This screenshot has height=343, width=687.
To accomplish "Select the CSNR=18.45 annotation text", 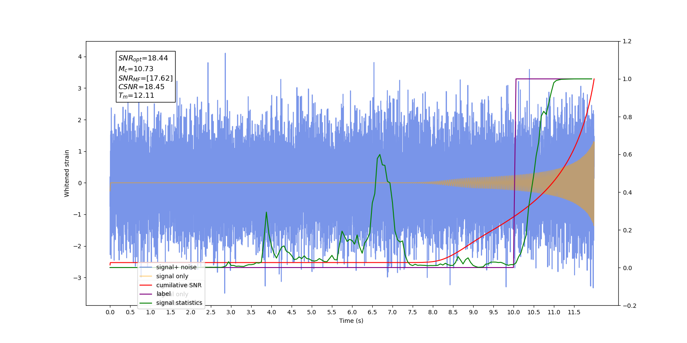I will coord(141,87).
